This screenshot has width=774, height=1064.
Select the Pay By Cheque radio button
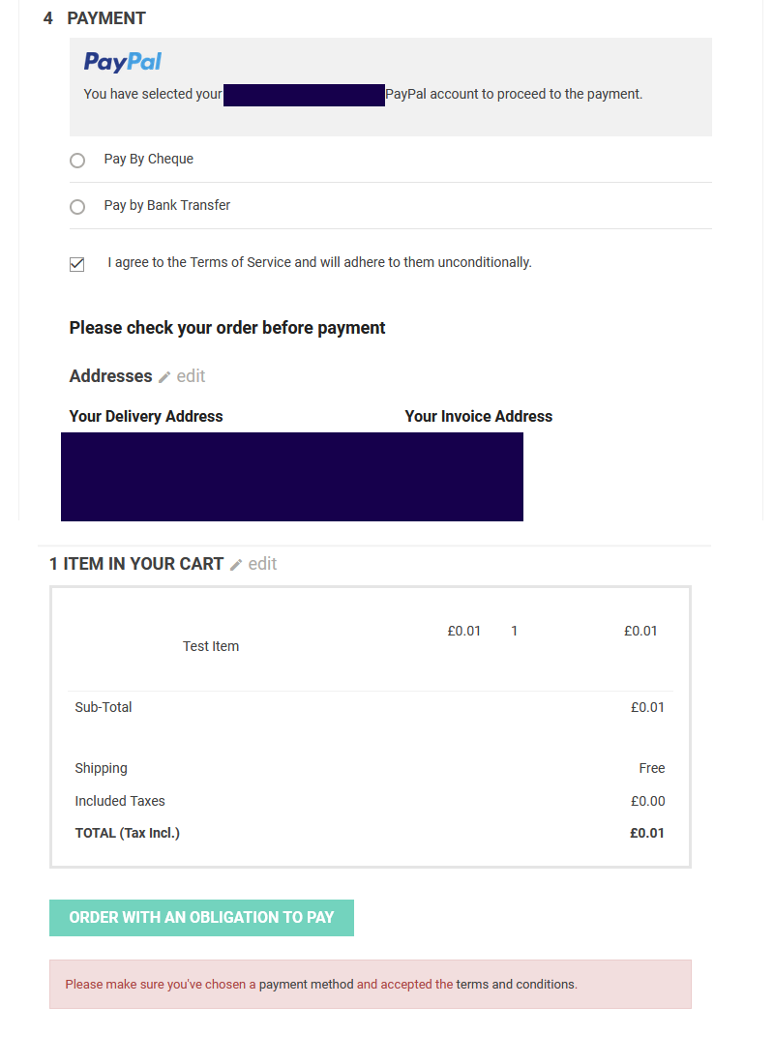tap(77, 161)
